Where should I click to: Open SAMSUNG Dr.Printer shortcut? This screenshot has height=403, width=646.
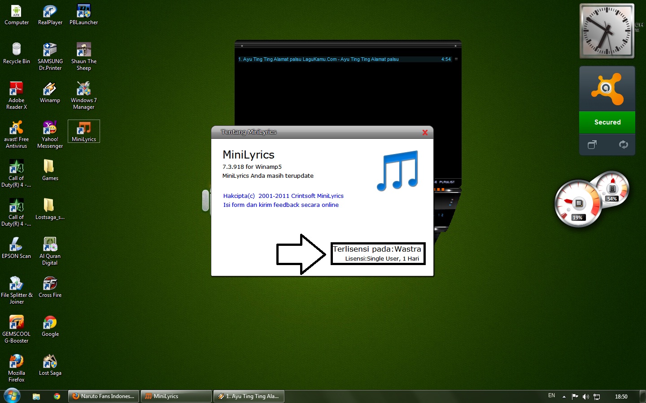tap(50, 57)
